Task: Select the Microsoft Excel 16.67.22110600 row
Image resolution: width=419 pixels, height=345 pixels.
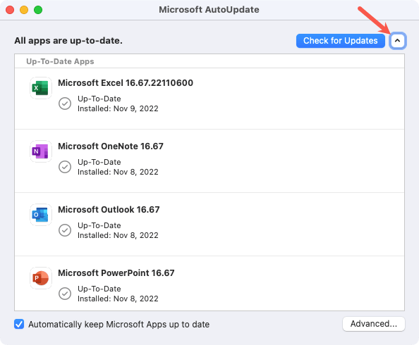Action: (209, 99)
